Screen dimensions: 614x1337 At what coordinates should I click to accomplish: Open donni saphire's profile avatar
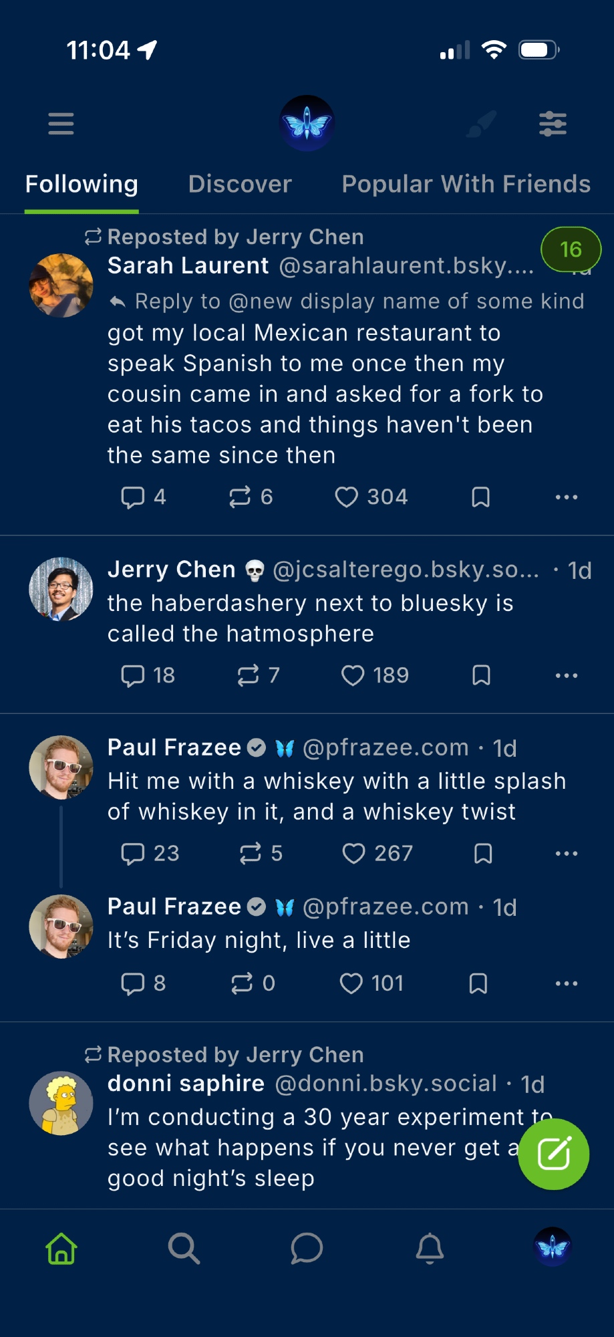(61, 1104)
